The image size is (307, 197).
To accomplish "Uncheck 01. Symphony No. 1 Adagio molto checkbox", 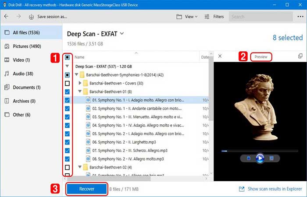I will [x=67, y=100].
